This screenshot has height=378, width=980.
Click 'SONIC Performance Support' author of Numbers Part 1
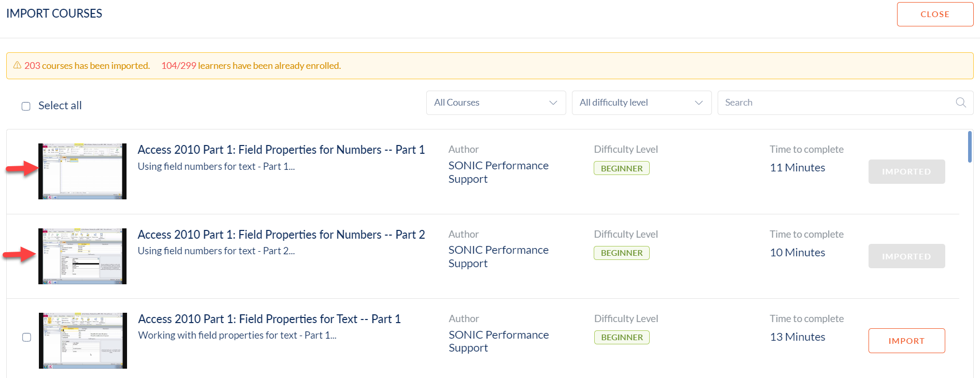click(x=498, y=172)
